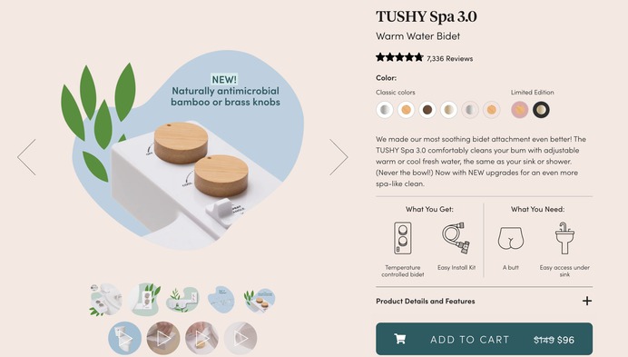The image size is (628, 357).
Task: Open the Product Details and Features section
Action: (485, 301)
